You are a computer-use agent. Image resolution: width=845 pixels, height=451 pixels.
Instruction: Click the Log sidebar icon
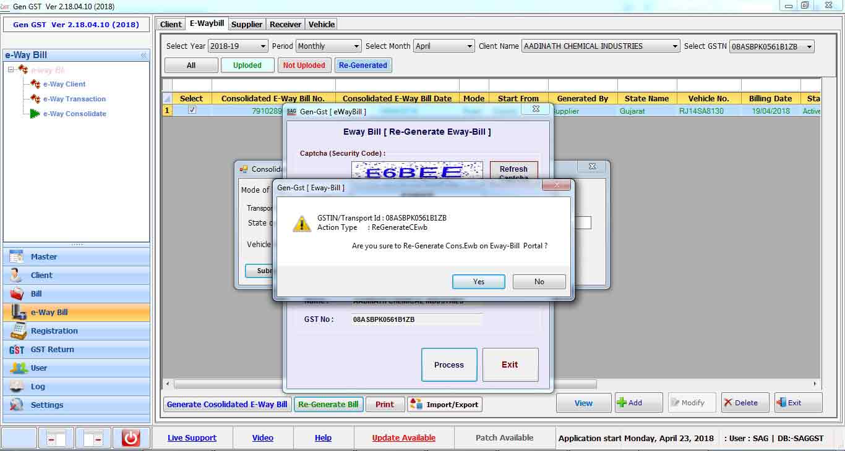pos(17,387)
